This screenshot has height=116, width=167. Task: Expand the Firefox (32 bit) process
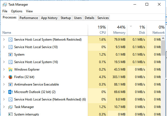coord(4,77)
